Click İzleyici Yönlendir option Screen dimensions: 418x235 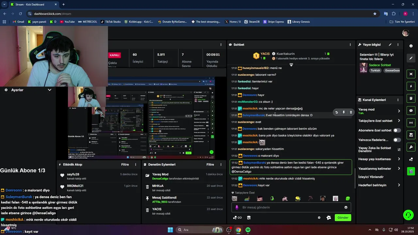point(371,177)
